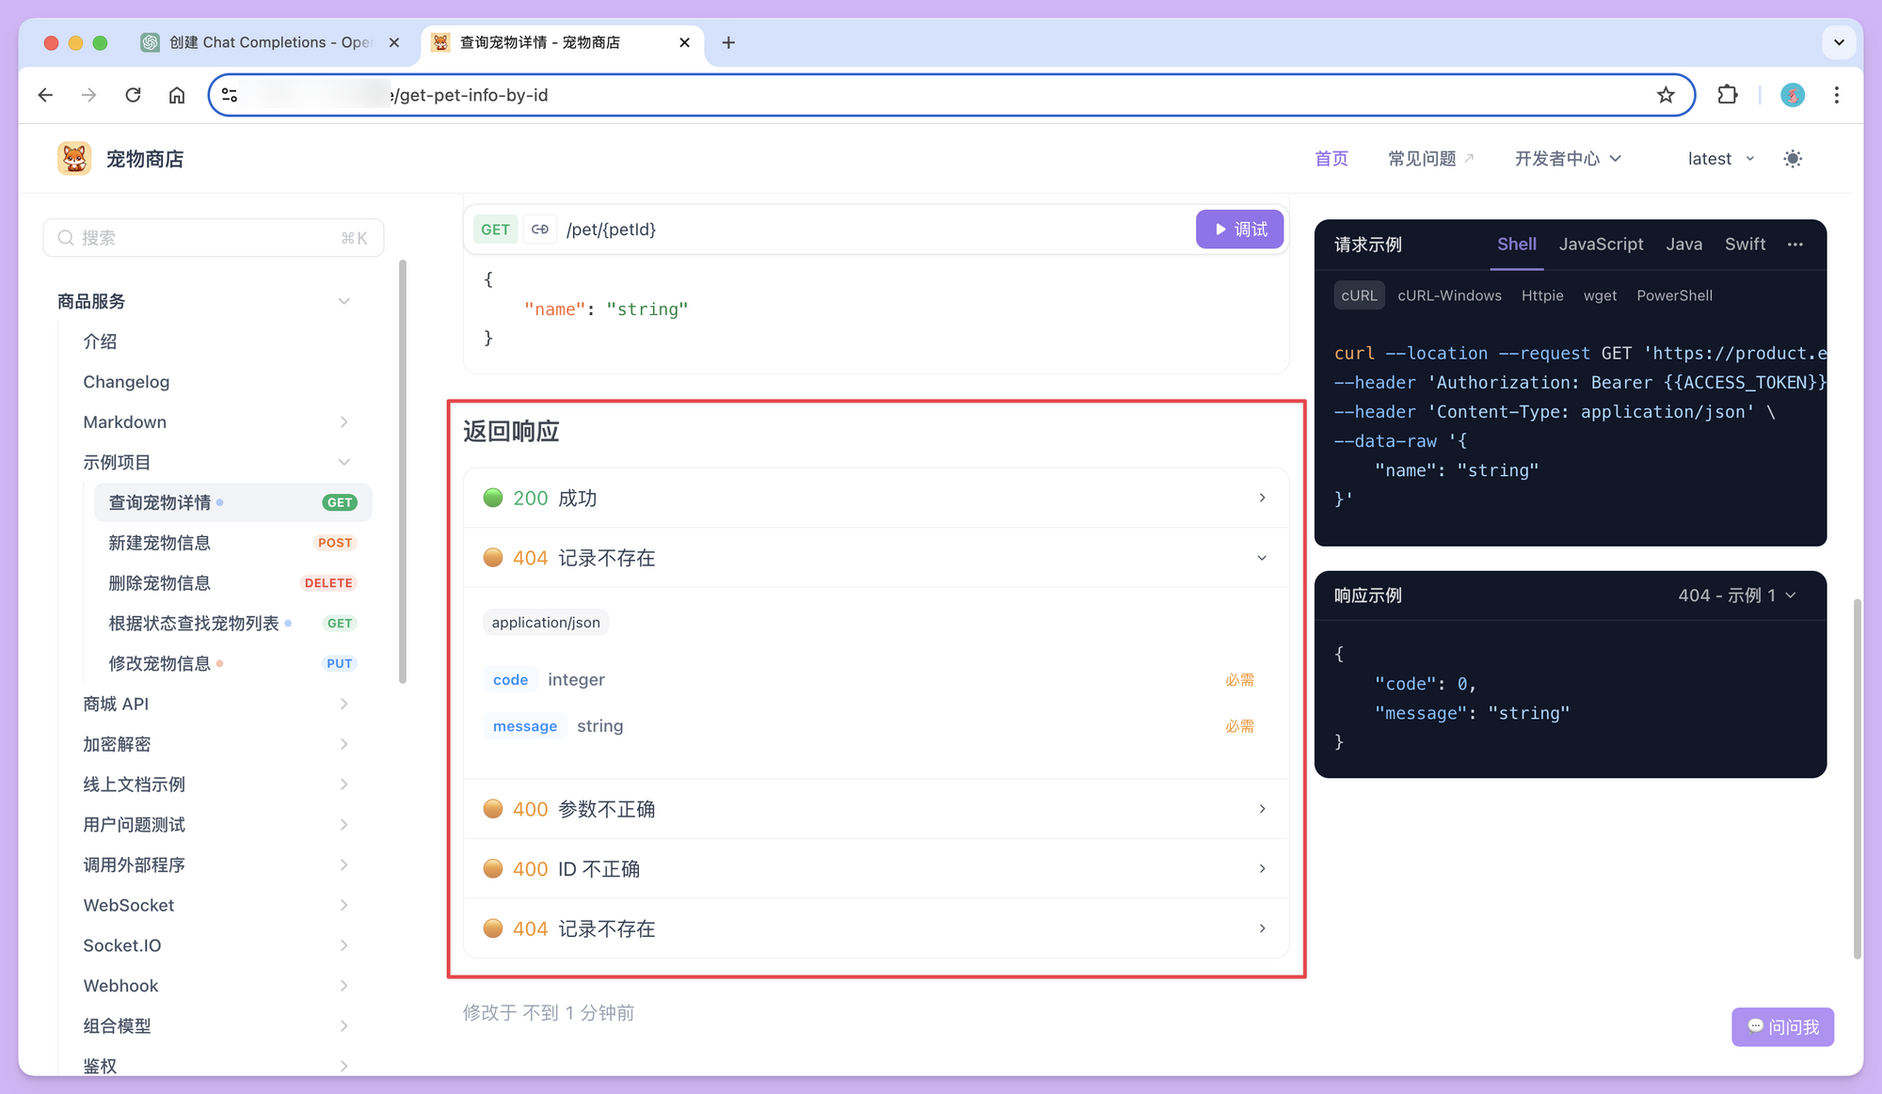Image resolution: width=1882 pixels, height=1094 pixels.
Task: Select the JavaScript language tab
Action: (x=1601, y=245)
